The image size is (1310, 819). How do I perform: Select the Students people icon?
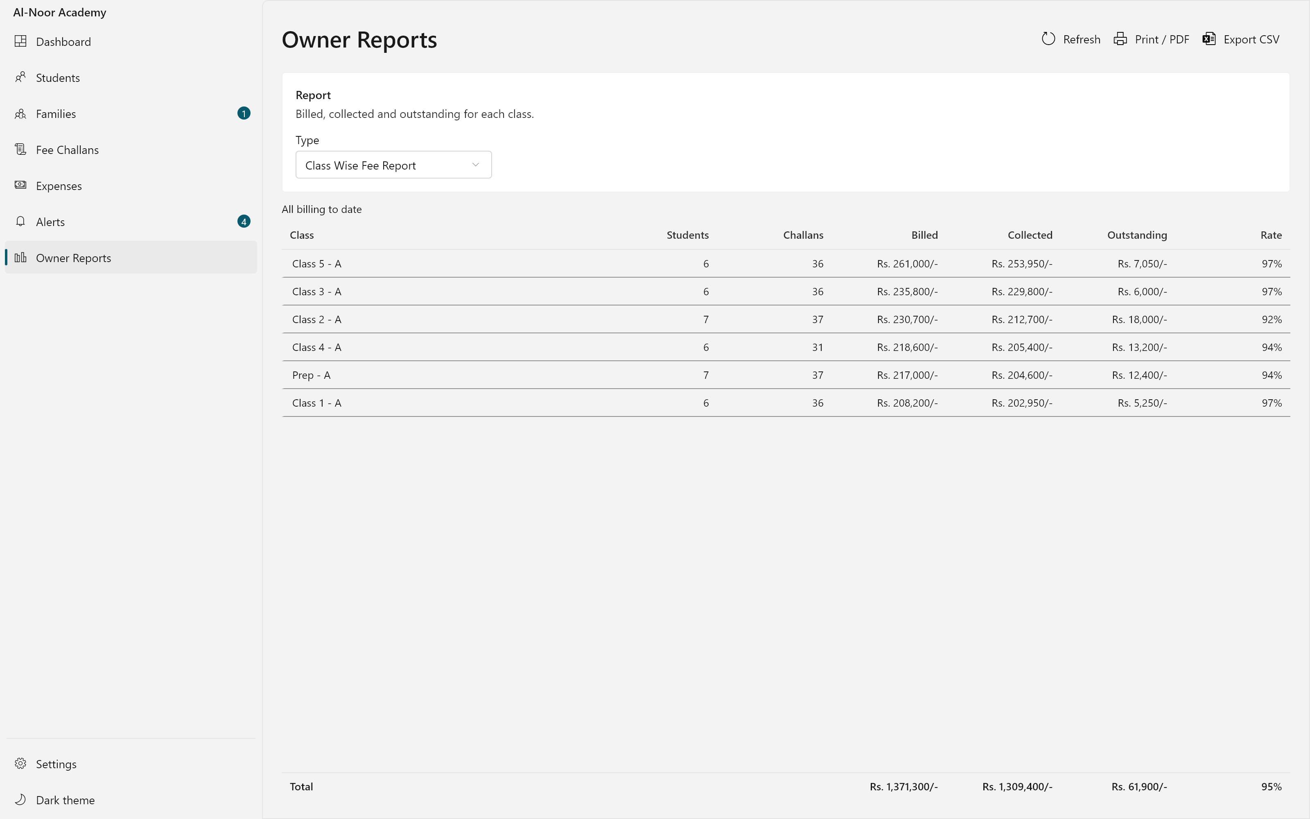tap(20, 77)
